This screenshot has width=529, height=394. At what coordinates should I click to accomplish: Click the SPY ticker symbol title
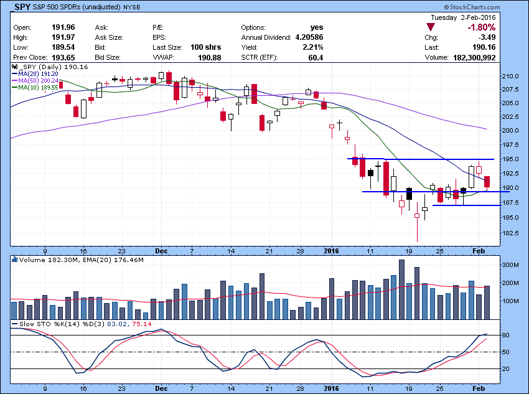[x=22, y=7]
